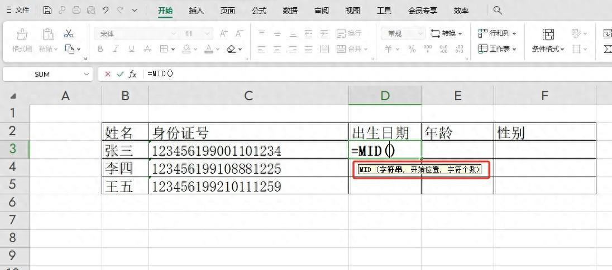The width and height of the screenshot is (612, 270).
Task: Switch to the 视图 tab
Action: pyautogui.click(x=352, y=11)
